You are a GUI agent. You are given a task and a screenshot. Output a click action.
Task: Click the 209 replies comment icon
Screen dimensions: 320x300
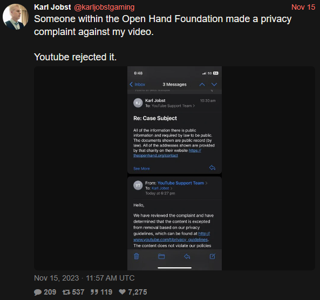tap(38, 292)
